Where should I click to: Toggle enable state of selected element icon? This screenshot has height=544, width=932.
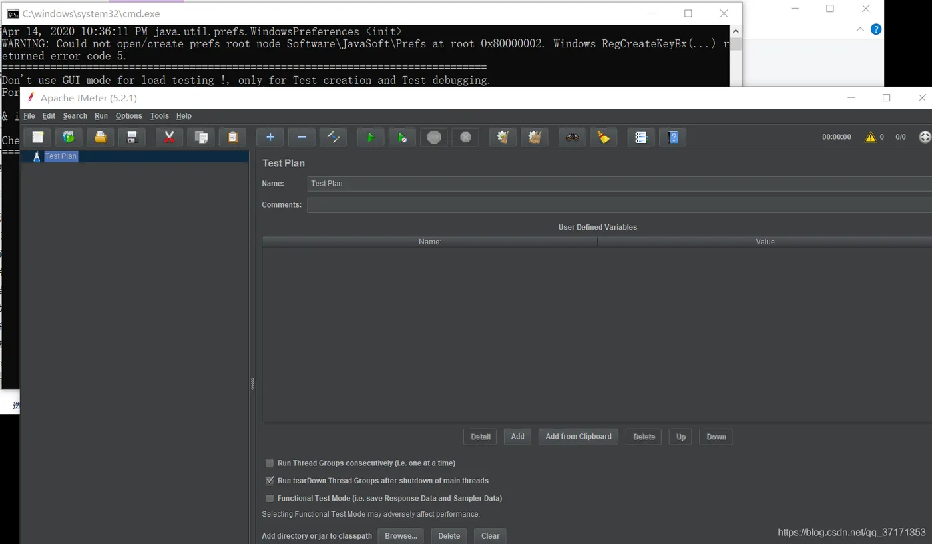[x=333, y=137]
